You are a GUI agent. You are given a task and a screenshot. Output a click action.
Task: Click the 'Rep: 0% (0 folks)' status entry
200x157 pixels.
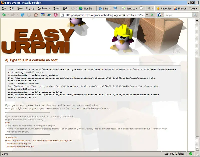coord(174,154)
